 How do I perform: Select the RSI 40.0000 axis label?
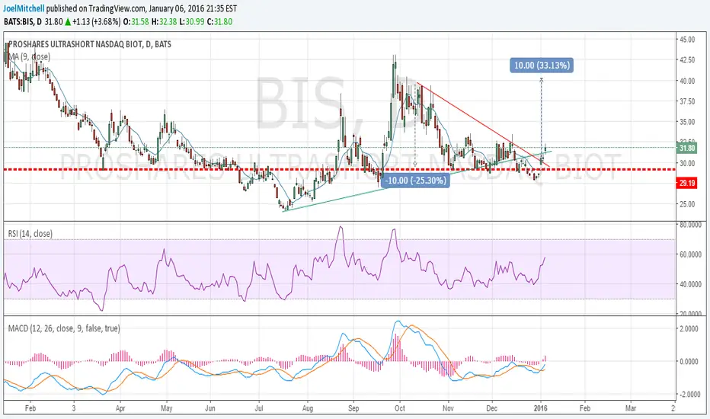690,284
